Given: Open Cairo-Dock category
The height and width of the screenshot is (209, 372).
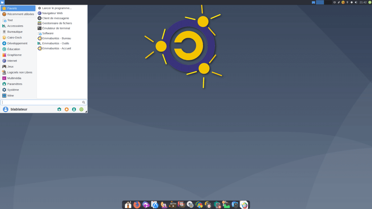Looking at the screenshot, I should [18, 37].
